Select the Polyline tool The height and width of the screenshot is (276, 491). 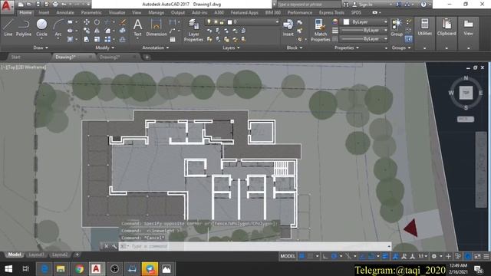click(x=24, y=28)
